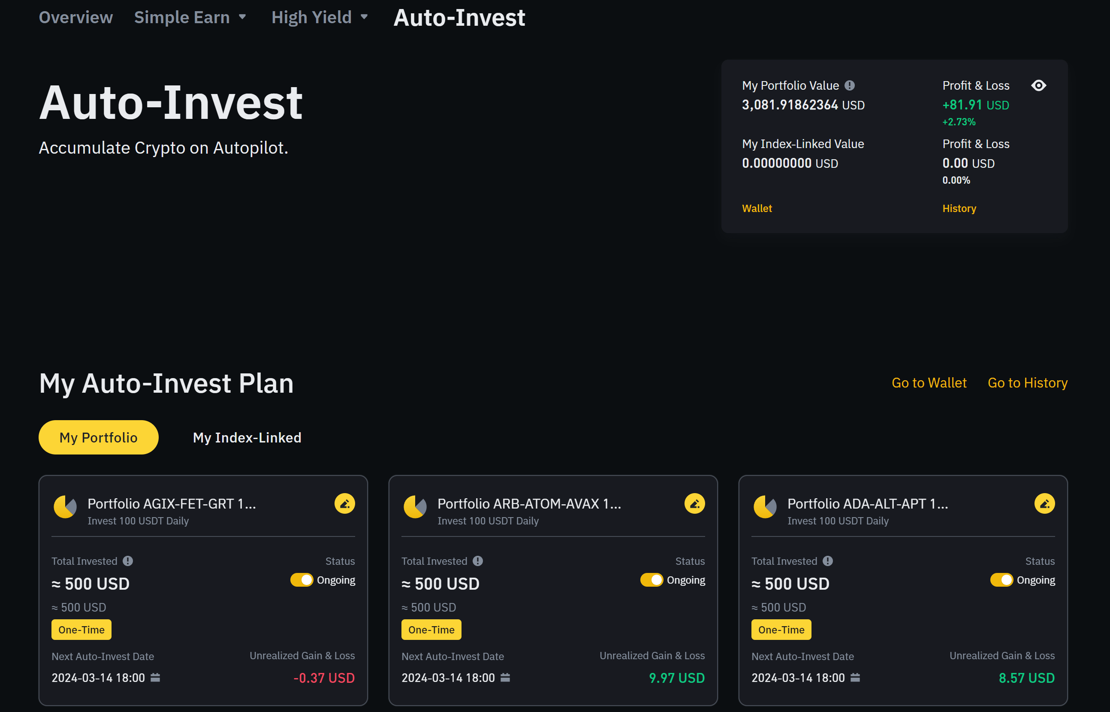This screenshot has height=712, width=1110.
Task: Click the info icon beside My Portfolio Value
Action: click(850, 85)
